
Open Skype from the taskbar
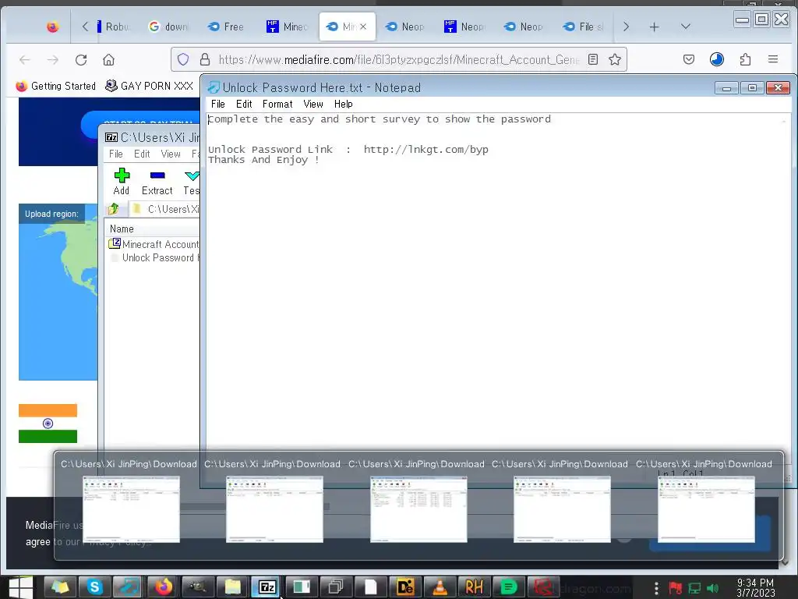[94, 587]
